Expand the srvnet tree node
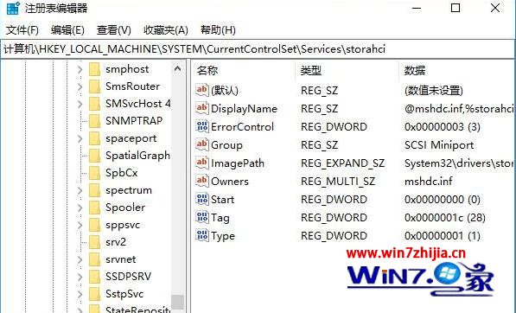 click(80, 259)
